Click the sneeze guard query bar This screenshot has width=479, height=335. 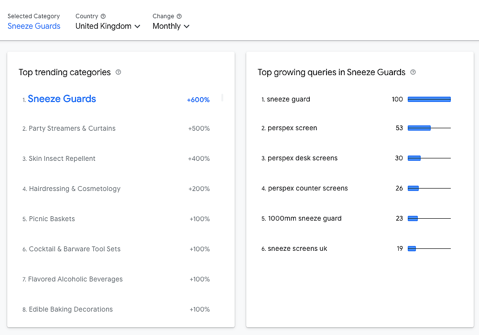[429, 99]
